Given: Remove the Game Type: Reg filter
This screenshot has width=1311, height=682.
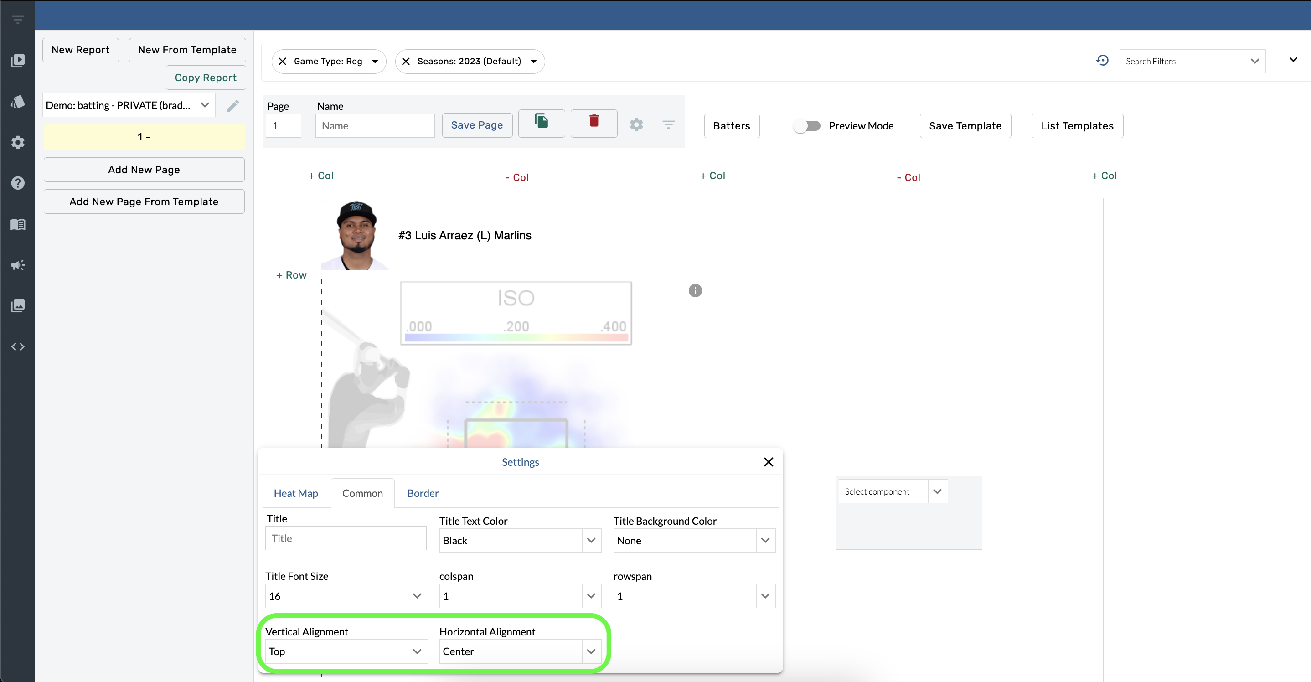Looking at the screenshot, I should [283, 61].
